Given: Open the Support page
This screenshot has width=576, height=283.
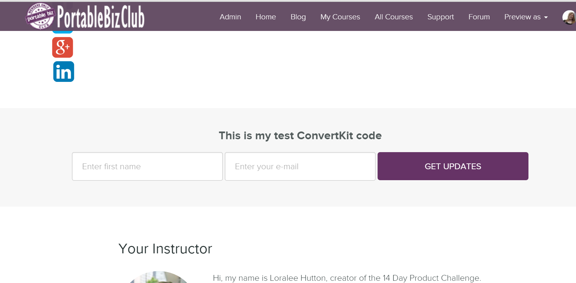Looking at the screenshot, I should pyautogui.click(x=440, y=17).
